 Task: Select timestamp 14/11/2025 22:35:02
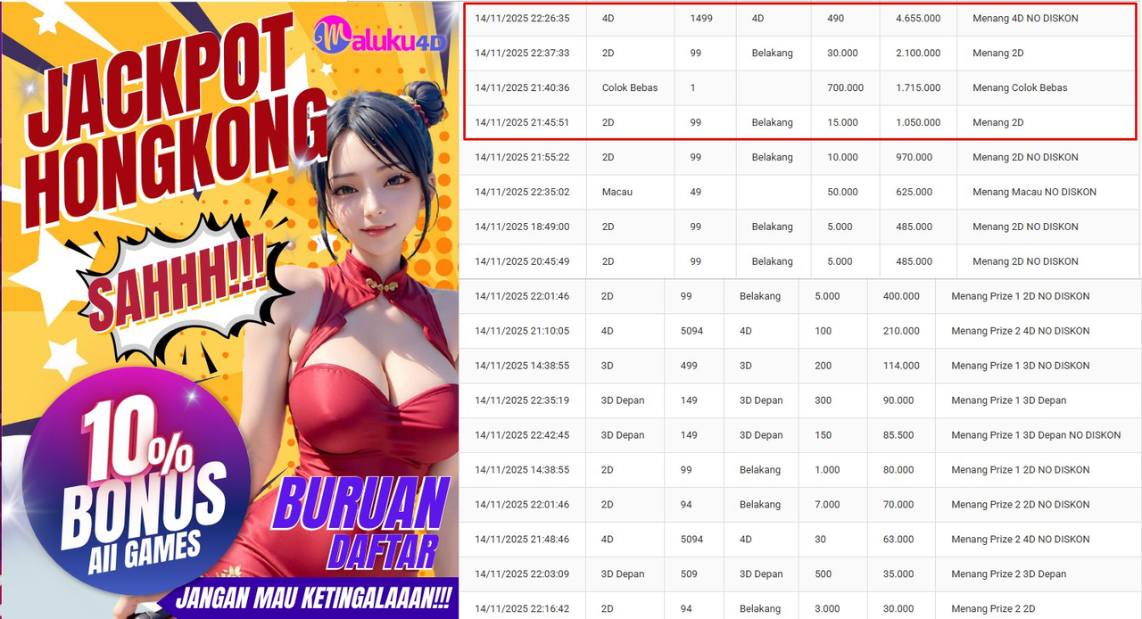click(x=522, y=192)
